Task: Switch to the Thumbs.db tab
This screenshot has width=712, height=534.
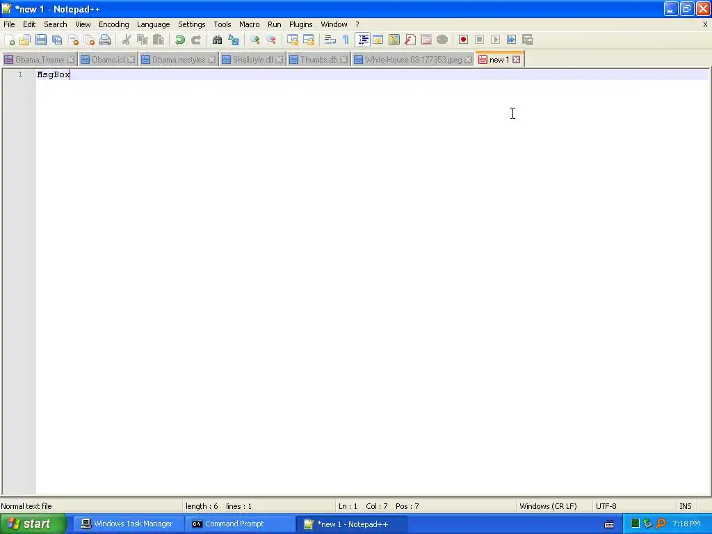Action: 318,60
